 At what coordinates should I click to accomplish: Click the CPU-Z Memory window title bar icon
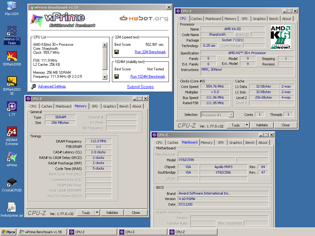[x=28, y=99]
